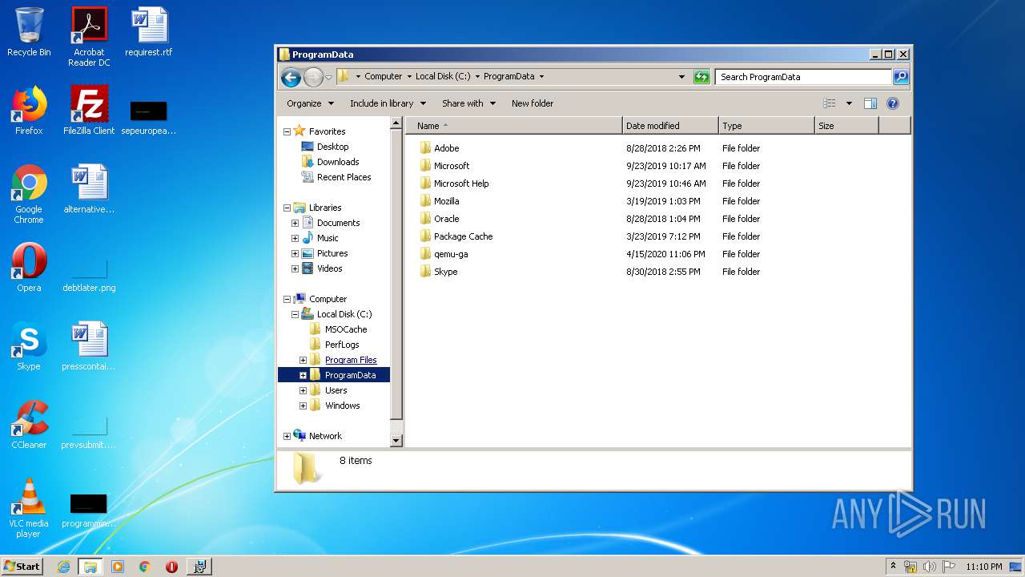Open recent pages dropdown arrow
The height and width of the screenshot is (577, 1025).
(328, 78)
